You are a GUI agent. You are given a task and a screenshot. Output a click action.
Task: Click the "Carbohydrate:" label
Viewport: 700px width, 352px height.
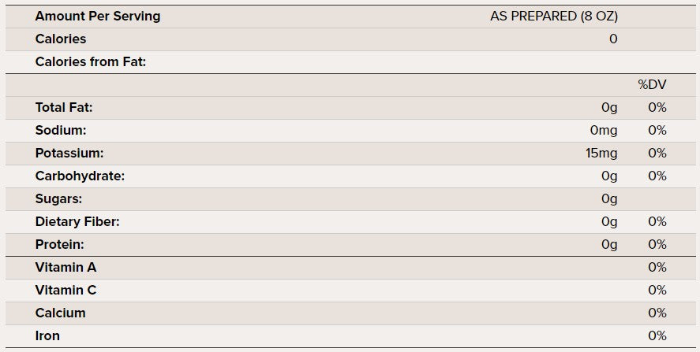pyautogui.click(x=80, y=176)
